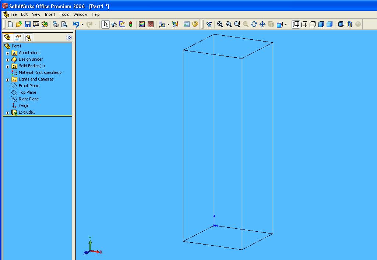The width and height of the screenshot is (377, 260).
Task: Save the part with the floppy disk icon
Action: pos(27,24)
